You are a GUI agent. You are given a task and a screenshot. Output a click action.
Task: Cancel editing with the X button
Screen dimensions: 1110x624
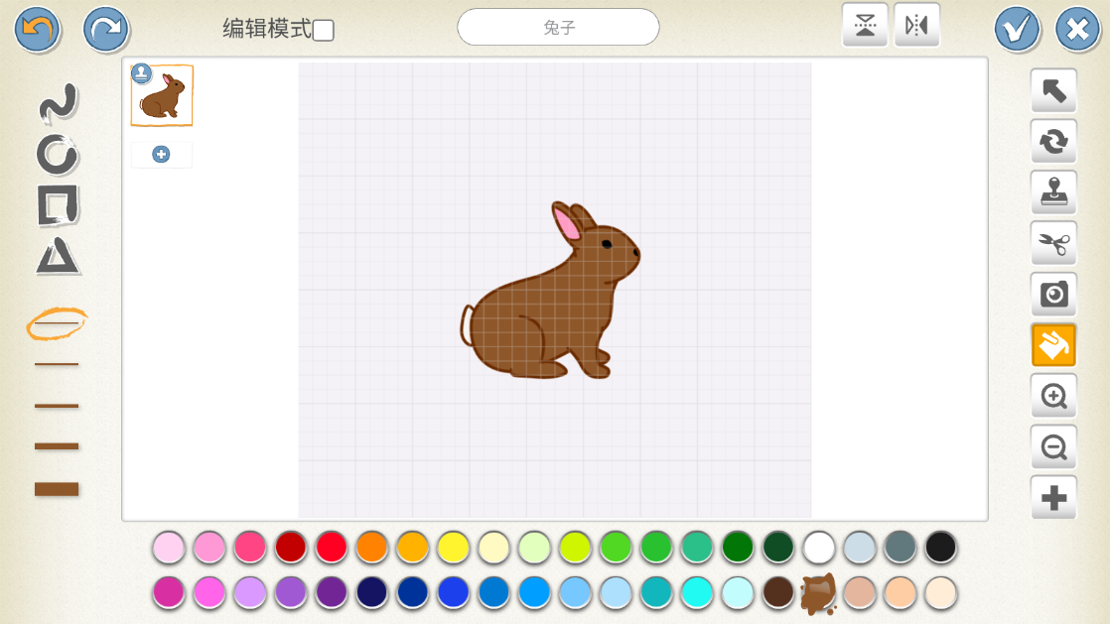tap(1077, 29)
